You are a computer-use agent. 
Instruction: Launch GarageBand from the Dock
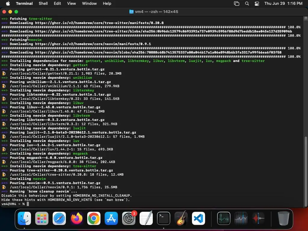tap(181, 218)
